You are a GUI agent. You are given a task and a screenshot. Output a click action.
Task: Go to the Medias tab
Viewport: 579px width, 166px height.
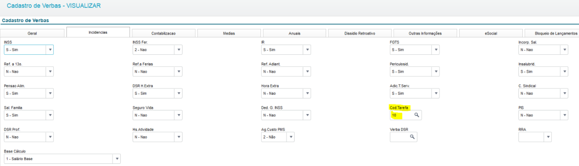(229, 33)
